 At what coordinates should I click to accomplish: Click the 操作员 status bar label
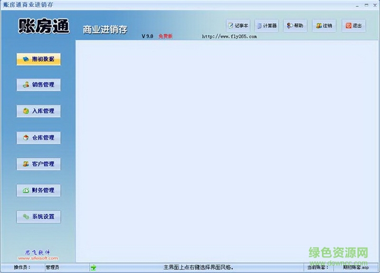(22, 267)
